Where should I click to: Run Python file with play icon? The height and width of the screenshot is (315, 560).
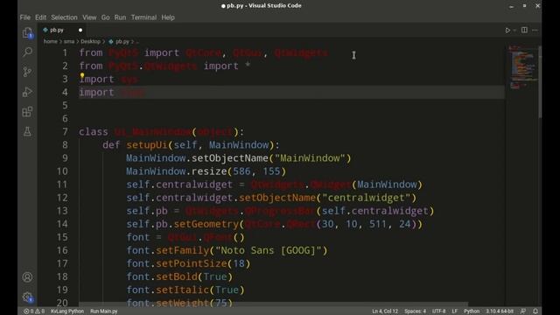(507, 31)
